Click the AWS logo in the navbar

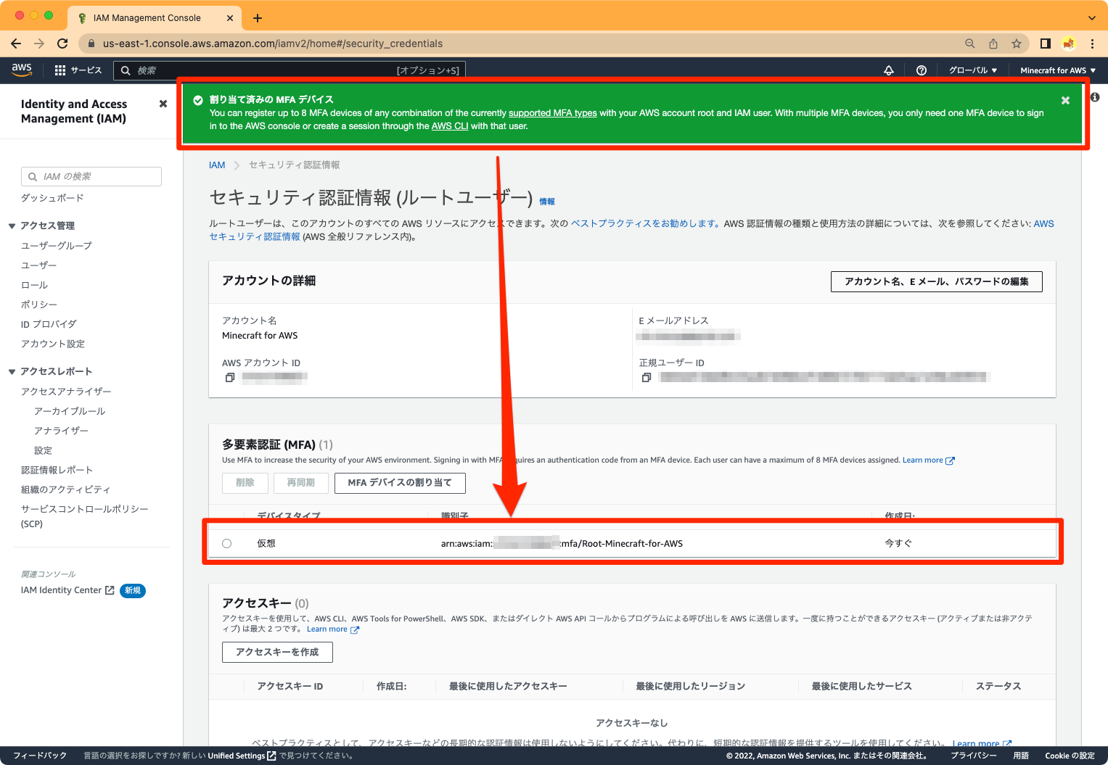point(21,70)
